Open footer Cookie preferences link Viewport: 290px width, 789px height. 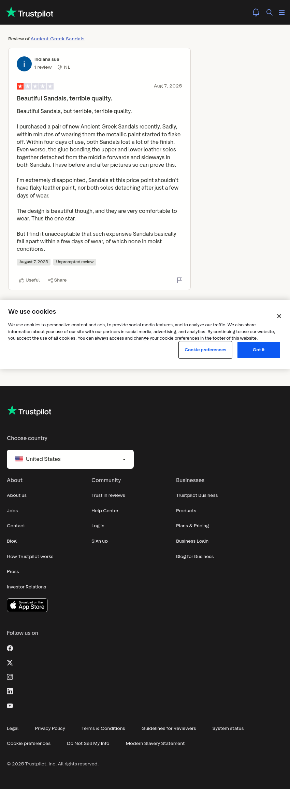[x=29, y=744]
